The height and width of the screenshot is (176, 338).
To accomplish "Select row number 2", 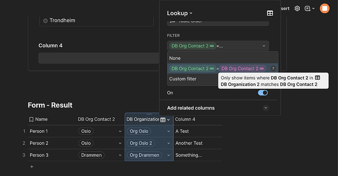I will tap(24, 143).
